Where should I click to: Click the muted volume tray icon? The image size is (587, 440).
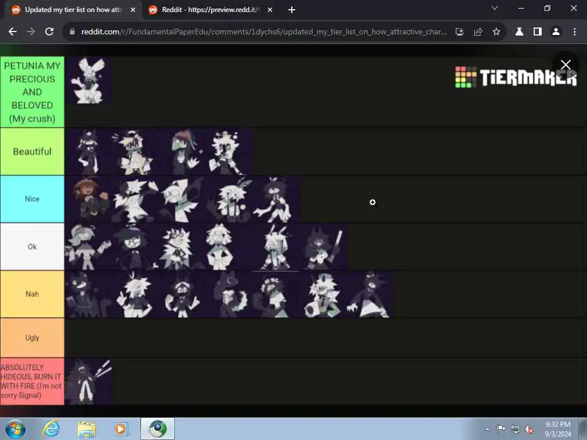click(x=529, y=429)
